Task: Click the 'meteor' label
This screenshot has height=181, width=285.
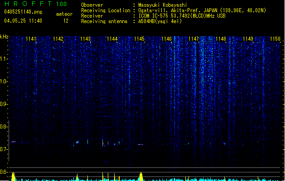Action: click(x=64, y=14)
